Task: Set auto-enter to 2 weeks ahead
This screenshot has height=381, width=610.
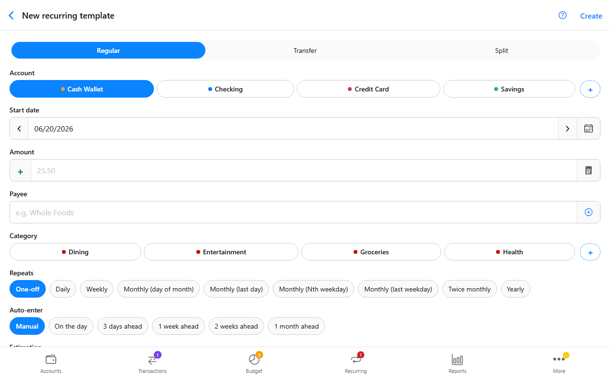Action: (236, 326)
